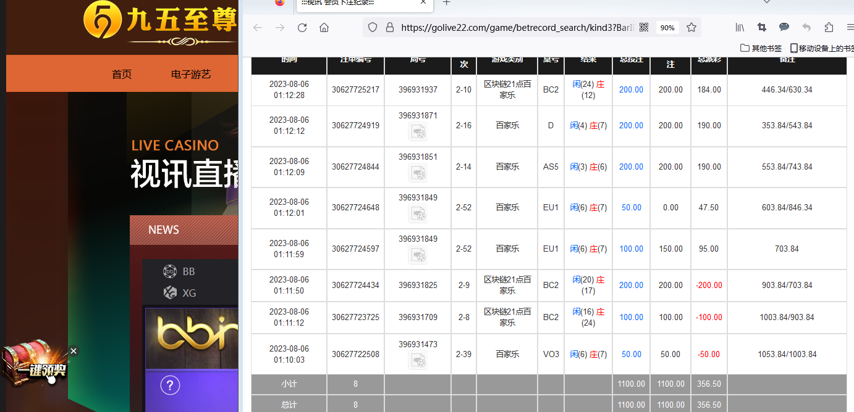Open the 其他书签 bookmarks folder

(x=761, y=48)
